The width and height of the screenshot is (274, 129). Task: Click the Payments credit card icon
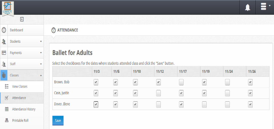click(4, 53)
